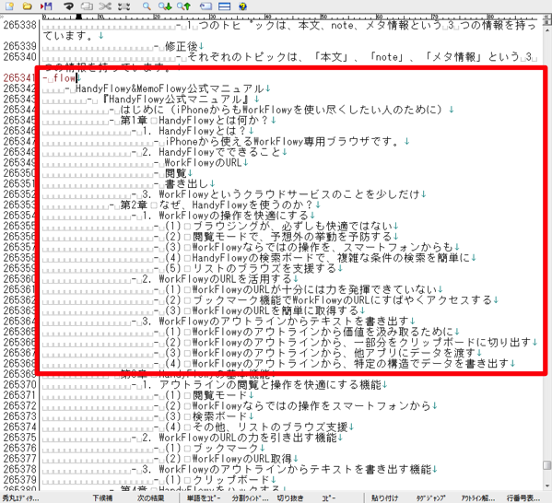
Task: Click the 'HandyFlowy&MemoFlowy公式マニュアル' line
Action: click(170, 88)
